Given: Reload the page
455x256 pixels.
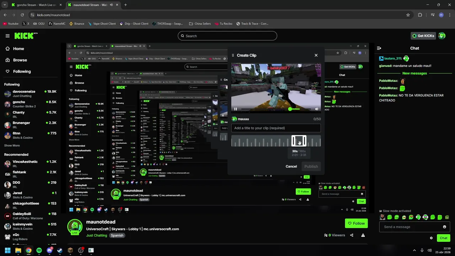Looking at the screenshot, I should [22, 15].
